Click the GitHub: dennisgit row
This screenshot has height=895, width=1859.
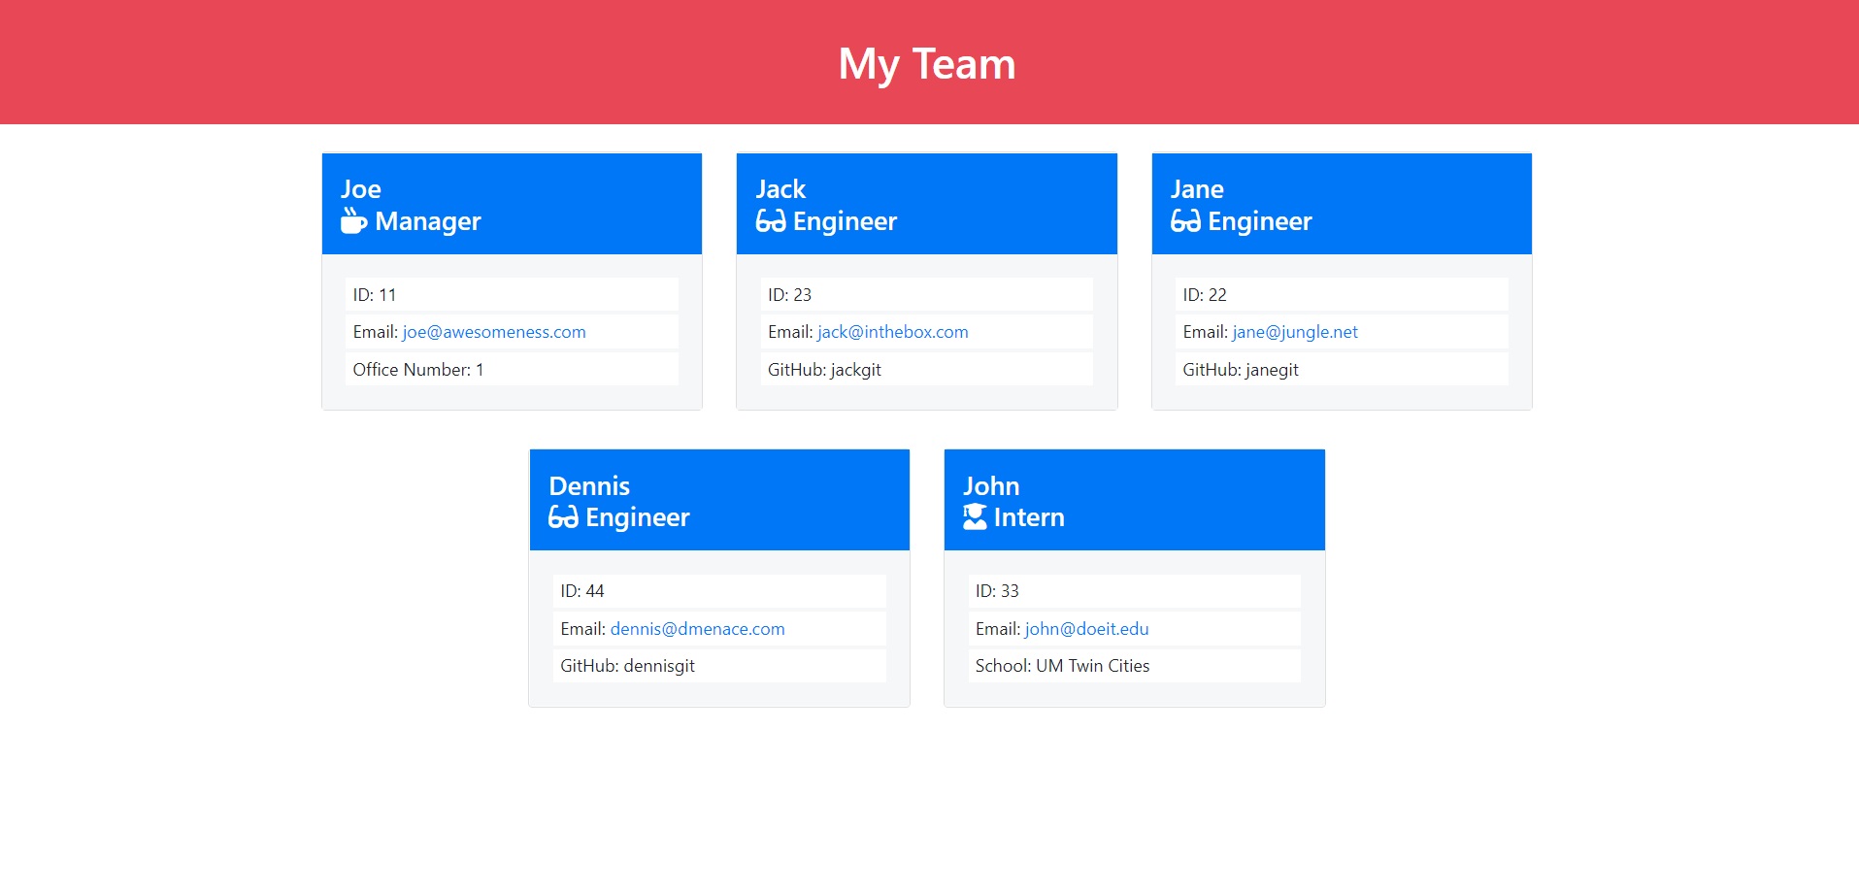[719, 666]
